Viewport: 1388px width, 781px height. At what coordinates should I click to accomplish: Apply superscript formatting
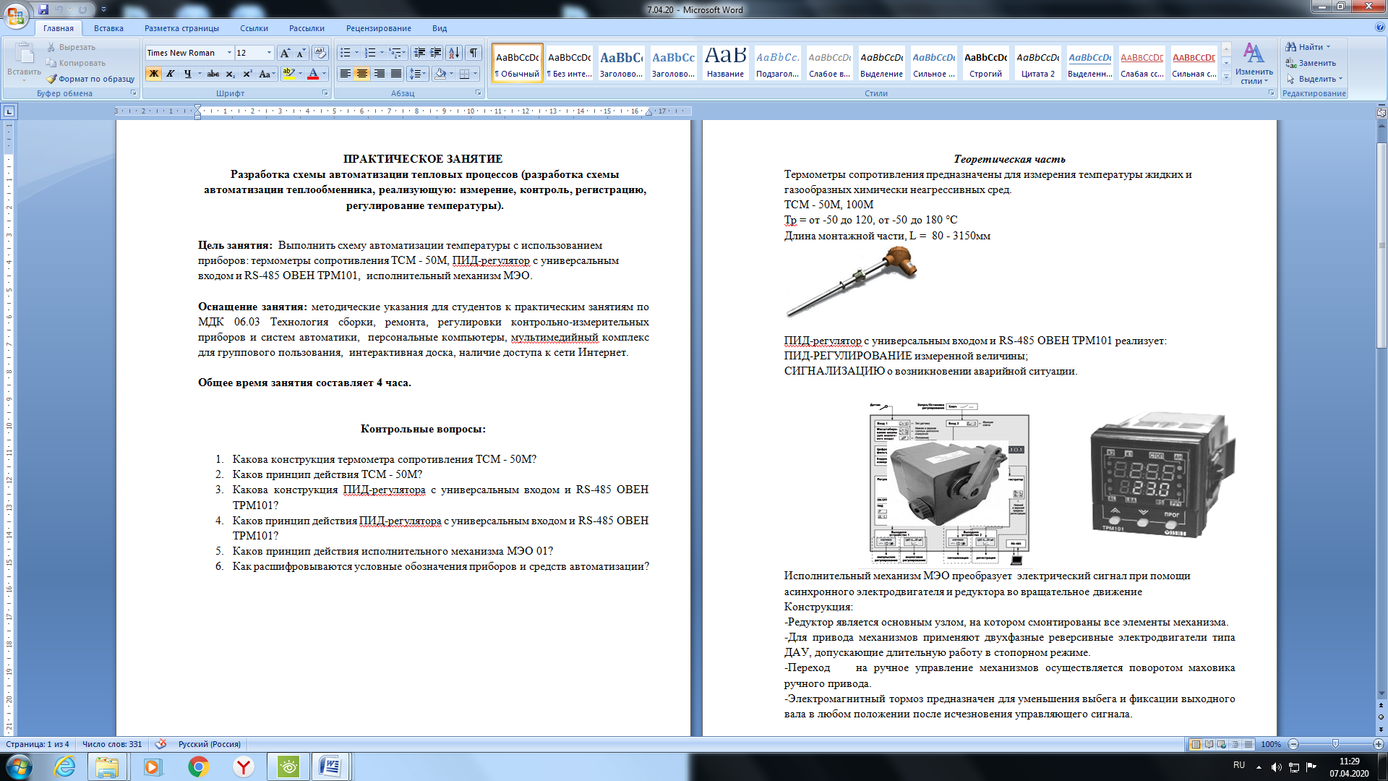click(247, 74)
